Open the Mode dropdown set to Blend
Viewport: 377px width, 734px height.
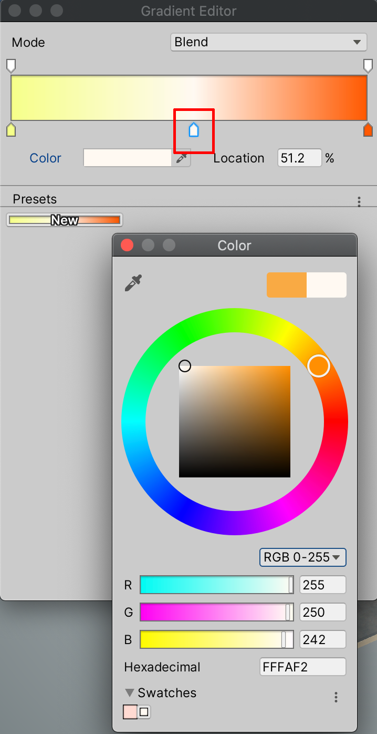268,42
